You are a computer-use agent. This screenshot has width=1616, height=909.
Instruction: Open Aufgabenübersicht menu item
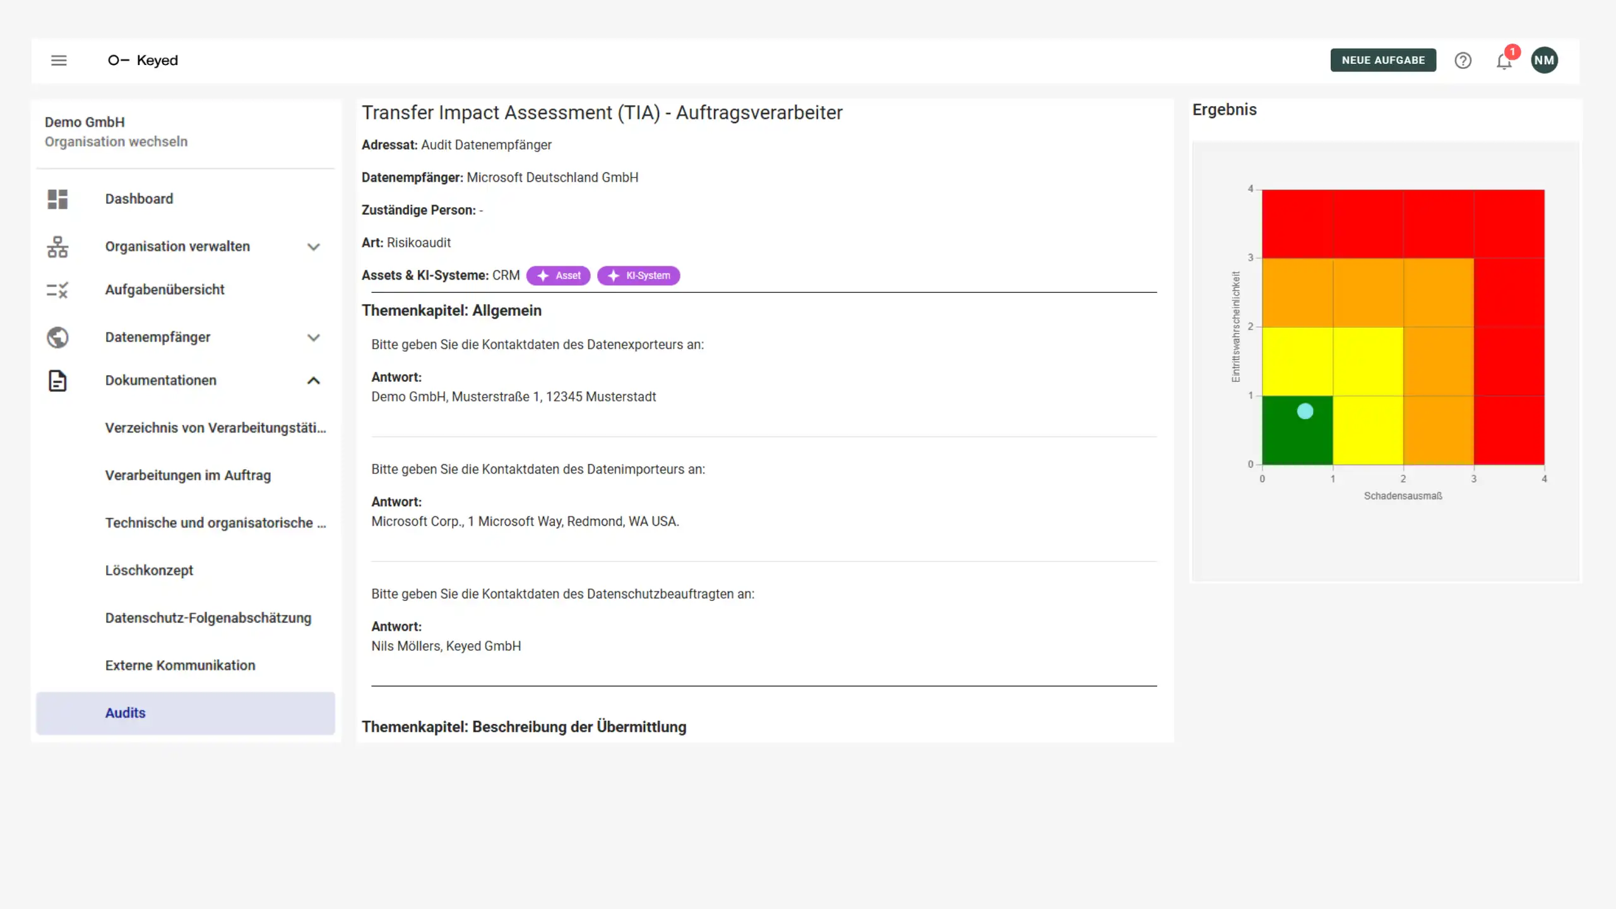pos(186,290)
